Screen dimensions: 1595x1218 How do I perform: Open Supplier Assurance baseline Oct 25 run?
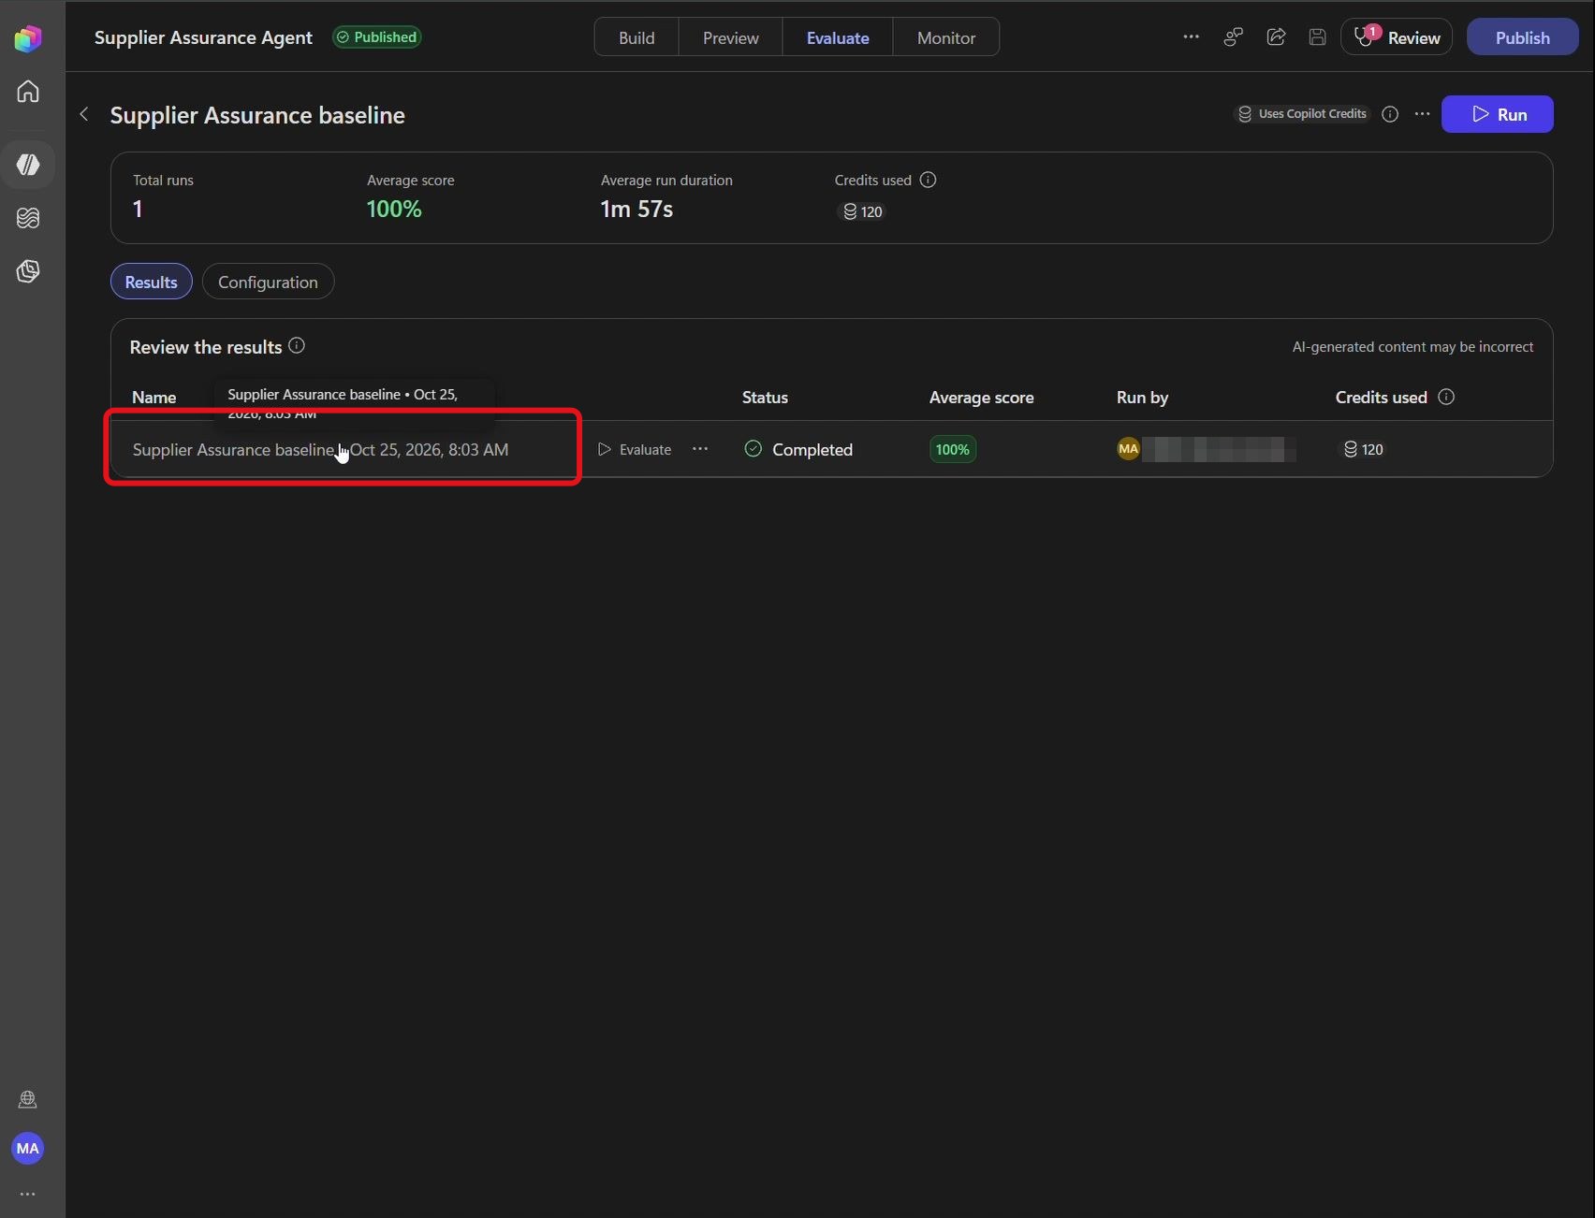click(x=320, y=449)
